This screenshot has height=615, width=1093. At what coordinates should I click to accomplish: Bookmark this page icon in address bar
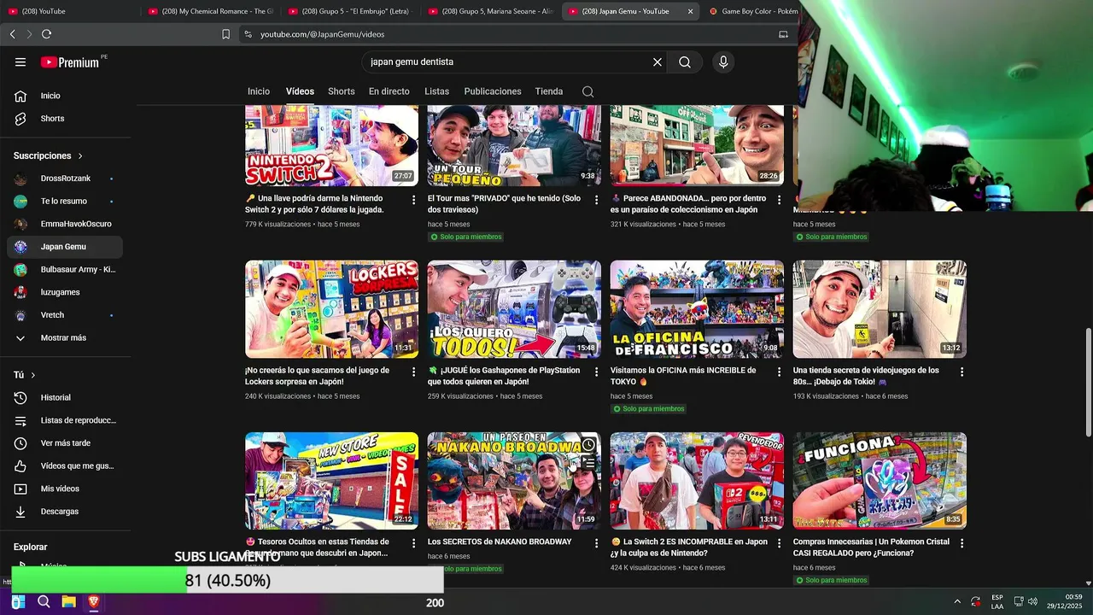click(x=225, y=34)
